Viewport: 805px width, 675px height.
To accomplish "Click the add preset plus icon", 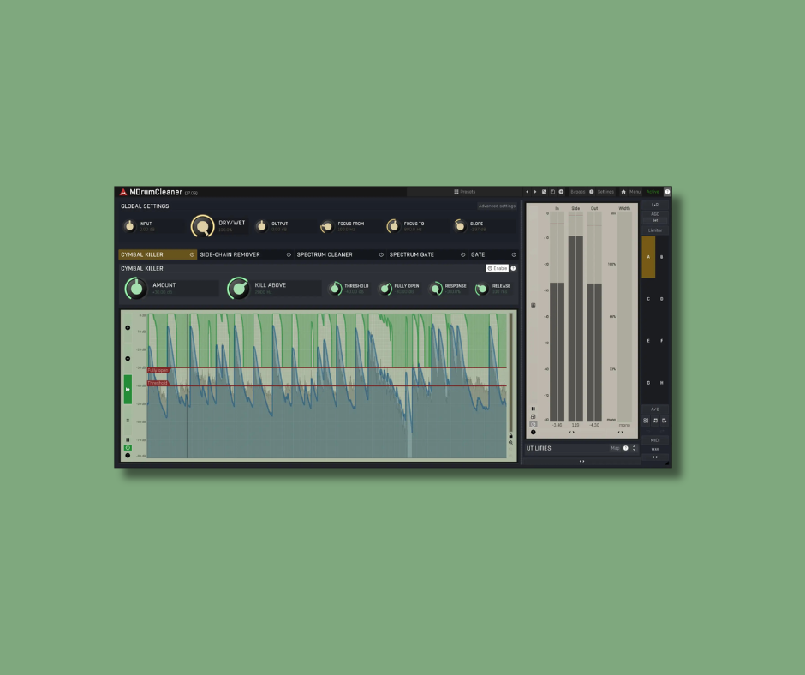I will 561,192.
